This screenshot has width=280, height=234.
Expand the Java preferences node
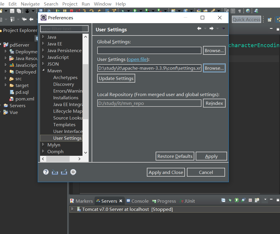pyautogui.click(x=43, y=37)
